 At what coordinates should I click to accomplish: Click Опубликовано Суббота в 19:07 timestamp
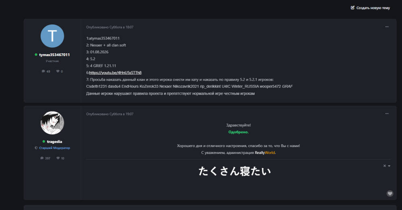(x=110, y=114)
